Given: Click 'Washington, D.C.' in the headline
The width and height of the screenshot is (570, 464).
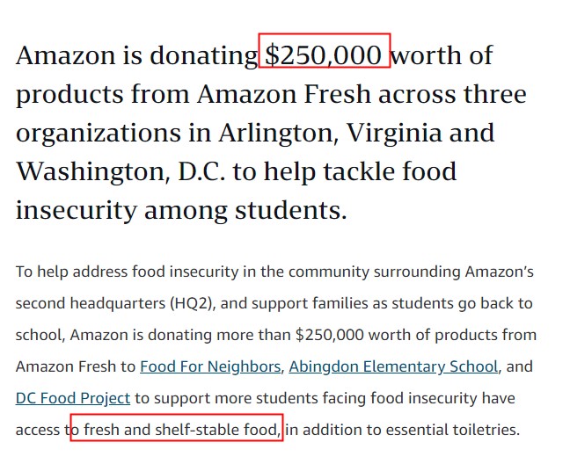Looking at the screenshot, I should pos(121,171).
